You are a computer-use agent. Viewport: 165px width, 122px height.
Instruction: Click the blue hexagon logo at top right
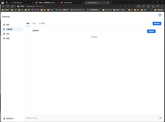(x=160, y=15)
